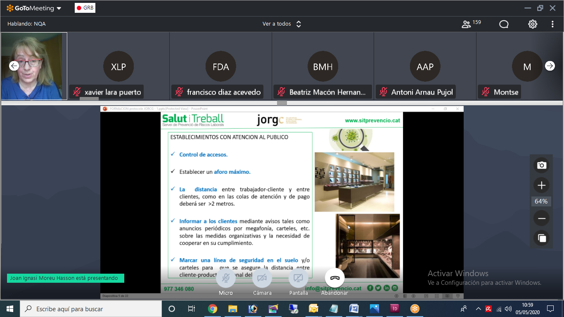Image resolution: width=564 pixels, height=317 pixels.
Task: Open the chat bubble panel
Action: click(x=504, y=24)
